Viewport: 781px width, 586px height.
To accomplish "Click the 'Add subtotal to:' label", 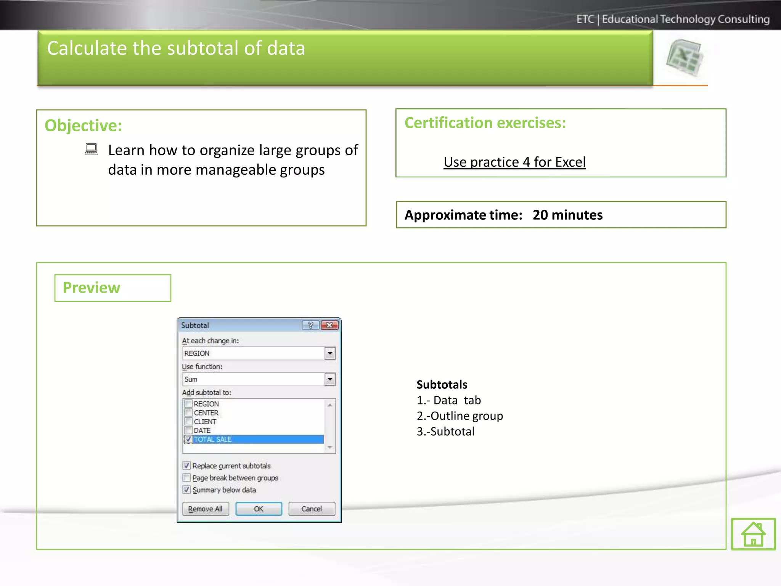I will point(206,393).
